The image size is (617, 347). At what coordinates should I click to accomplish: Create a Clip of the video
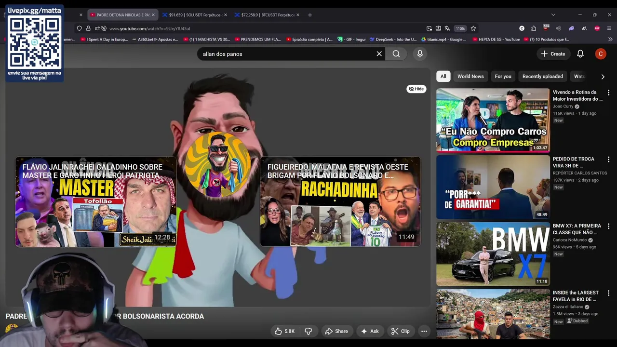pos(400,331)
